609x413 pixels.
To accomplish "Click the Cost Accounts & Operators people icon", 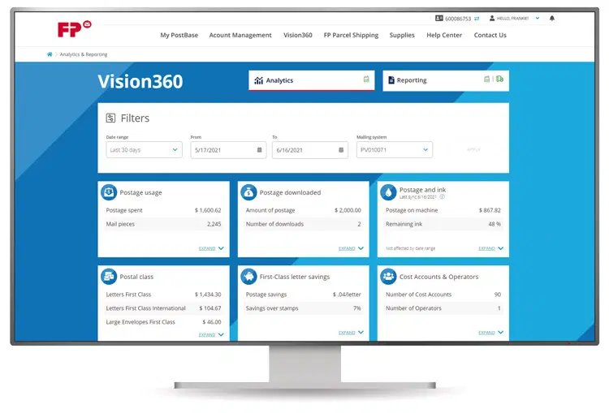I will (388, 277).
